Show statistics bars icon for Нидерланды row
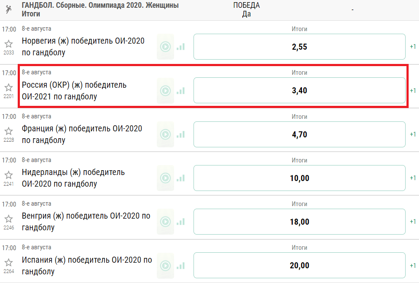419x283 pixels. coord(181,178)
